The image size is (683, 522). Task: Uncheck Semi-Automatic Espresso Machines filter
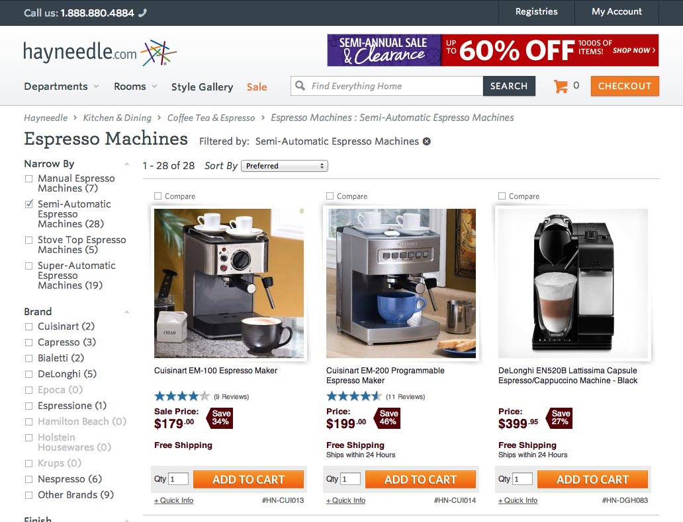pos(28,204)
